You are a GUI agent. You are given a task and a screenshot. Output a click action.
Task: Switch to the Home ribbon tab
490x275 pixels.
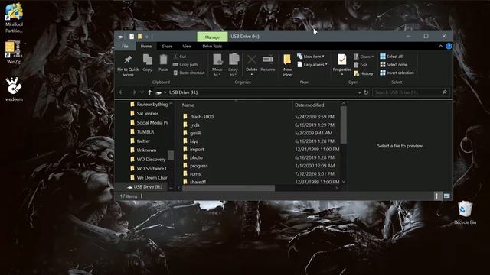point(146,46)
